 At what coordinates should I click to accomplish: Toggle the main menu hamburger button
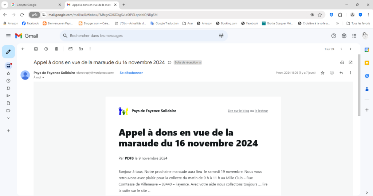(8, 36)
